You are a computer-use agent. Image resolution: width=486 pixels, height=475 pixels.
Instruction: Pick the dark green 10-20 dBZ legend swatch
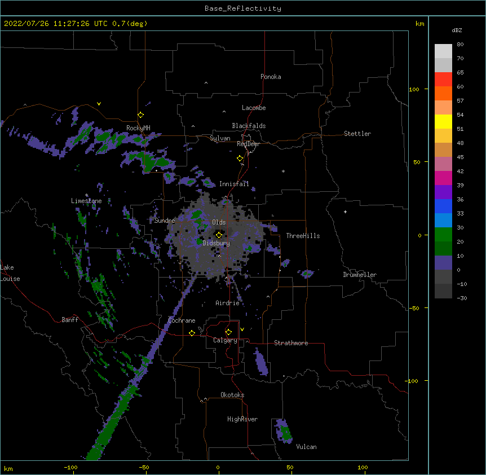pos(443,249)
